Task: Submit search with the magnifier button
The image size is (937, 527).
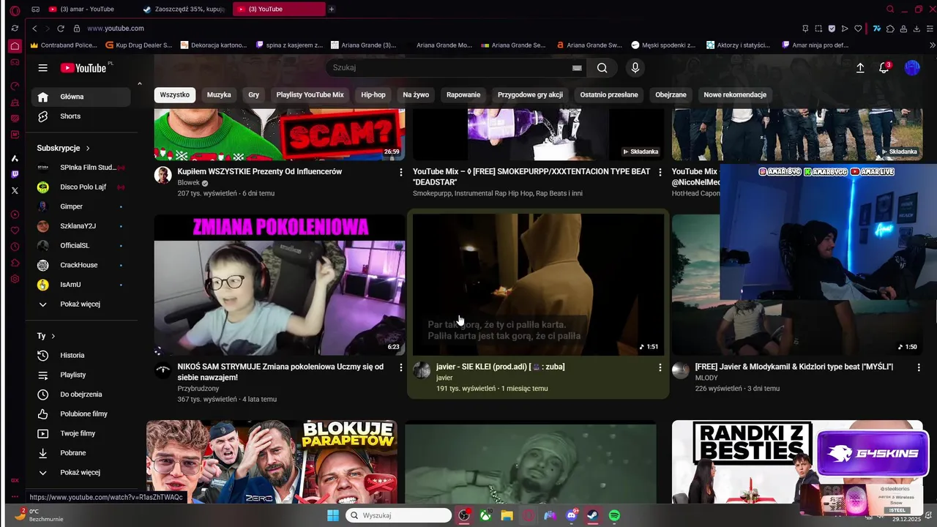Action: pyautogui.click(x=602, y=68)
